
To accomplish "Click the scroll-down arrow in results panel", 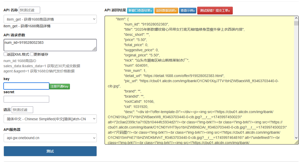I will pyautogui.click(x=296, y=138).
